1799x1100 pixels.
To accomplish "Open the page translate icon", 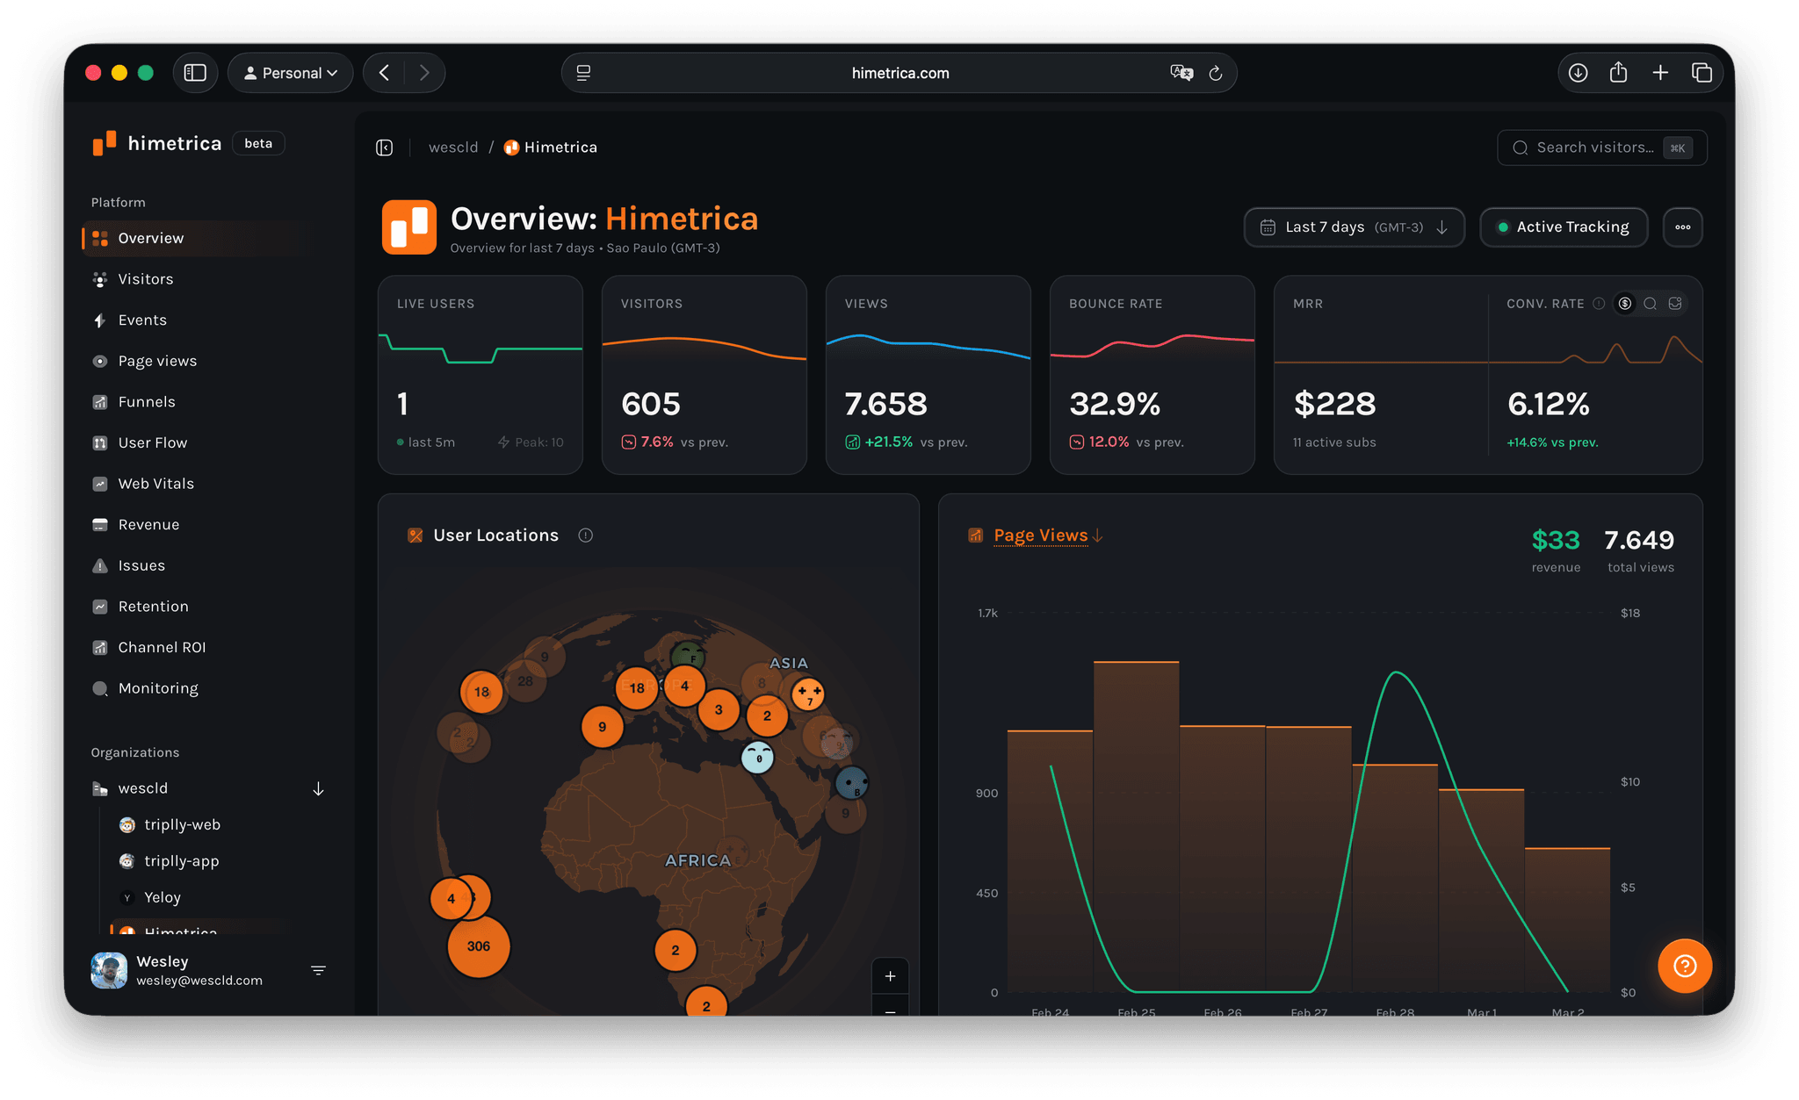I will [1181, 73].
